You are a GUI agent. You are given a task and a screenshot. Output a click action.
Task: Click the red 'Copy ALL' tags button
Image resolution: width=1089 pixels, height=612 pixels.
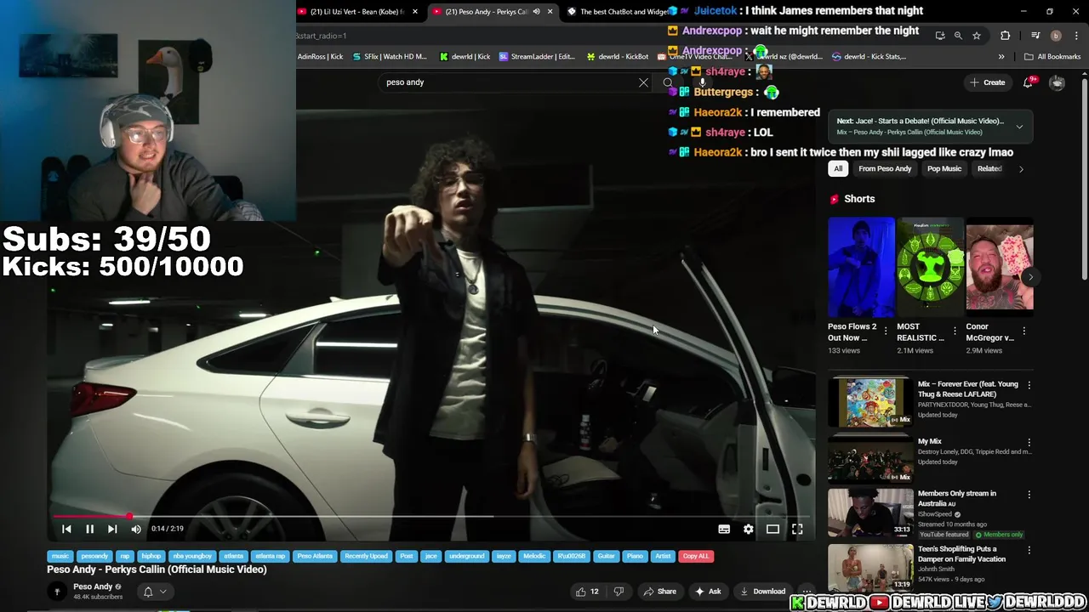(x=696, y=556)
